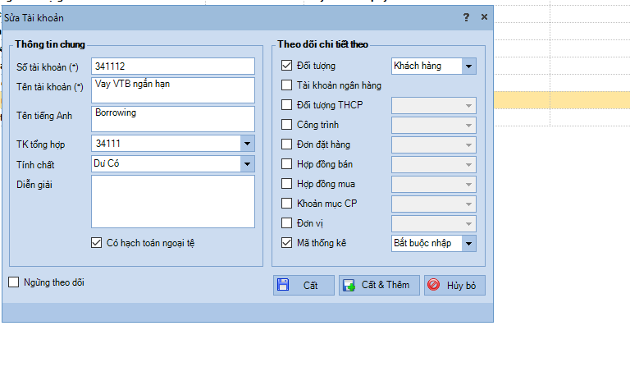Open the TK tổng hợp dropdown

pos(248,144)
